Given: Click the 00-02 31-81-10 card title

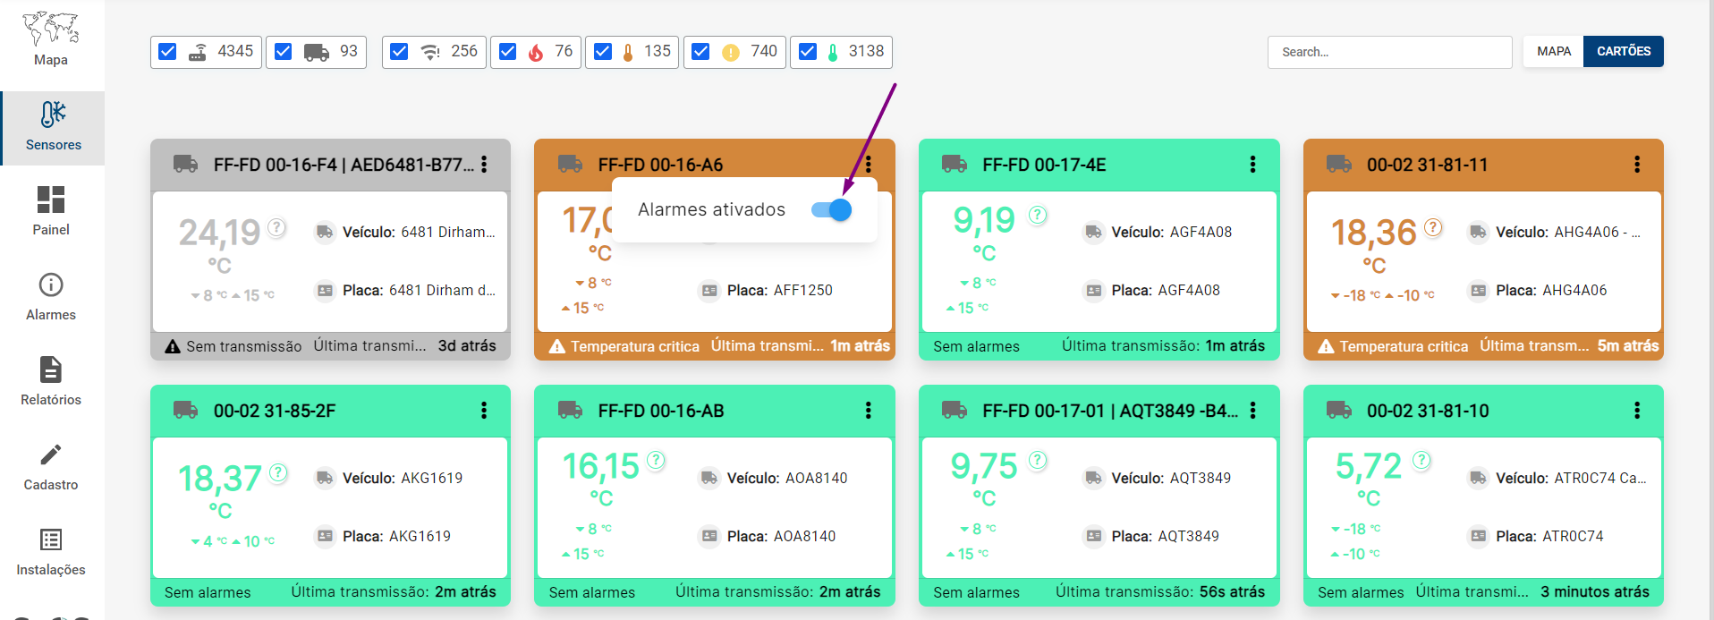Looking at the screenshot, I should pos(1428,411).
